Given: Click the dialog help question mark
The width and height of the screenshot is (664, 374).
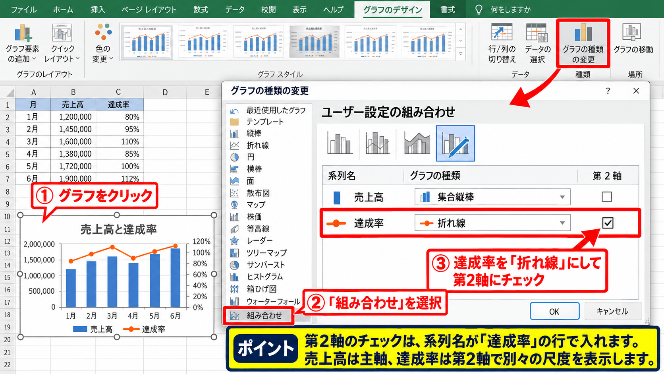Looking at the screenshot, I should [x=608, y=91].
